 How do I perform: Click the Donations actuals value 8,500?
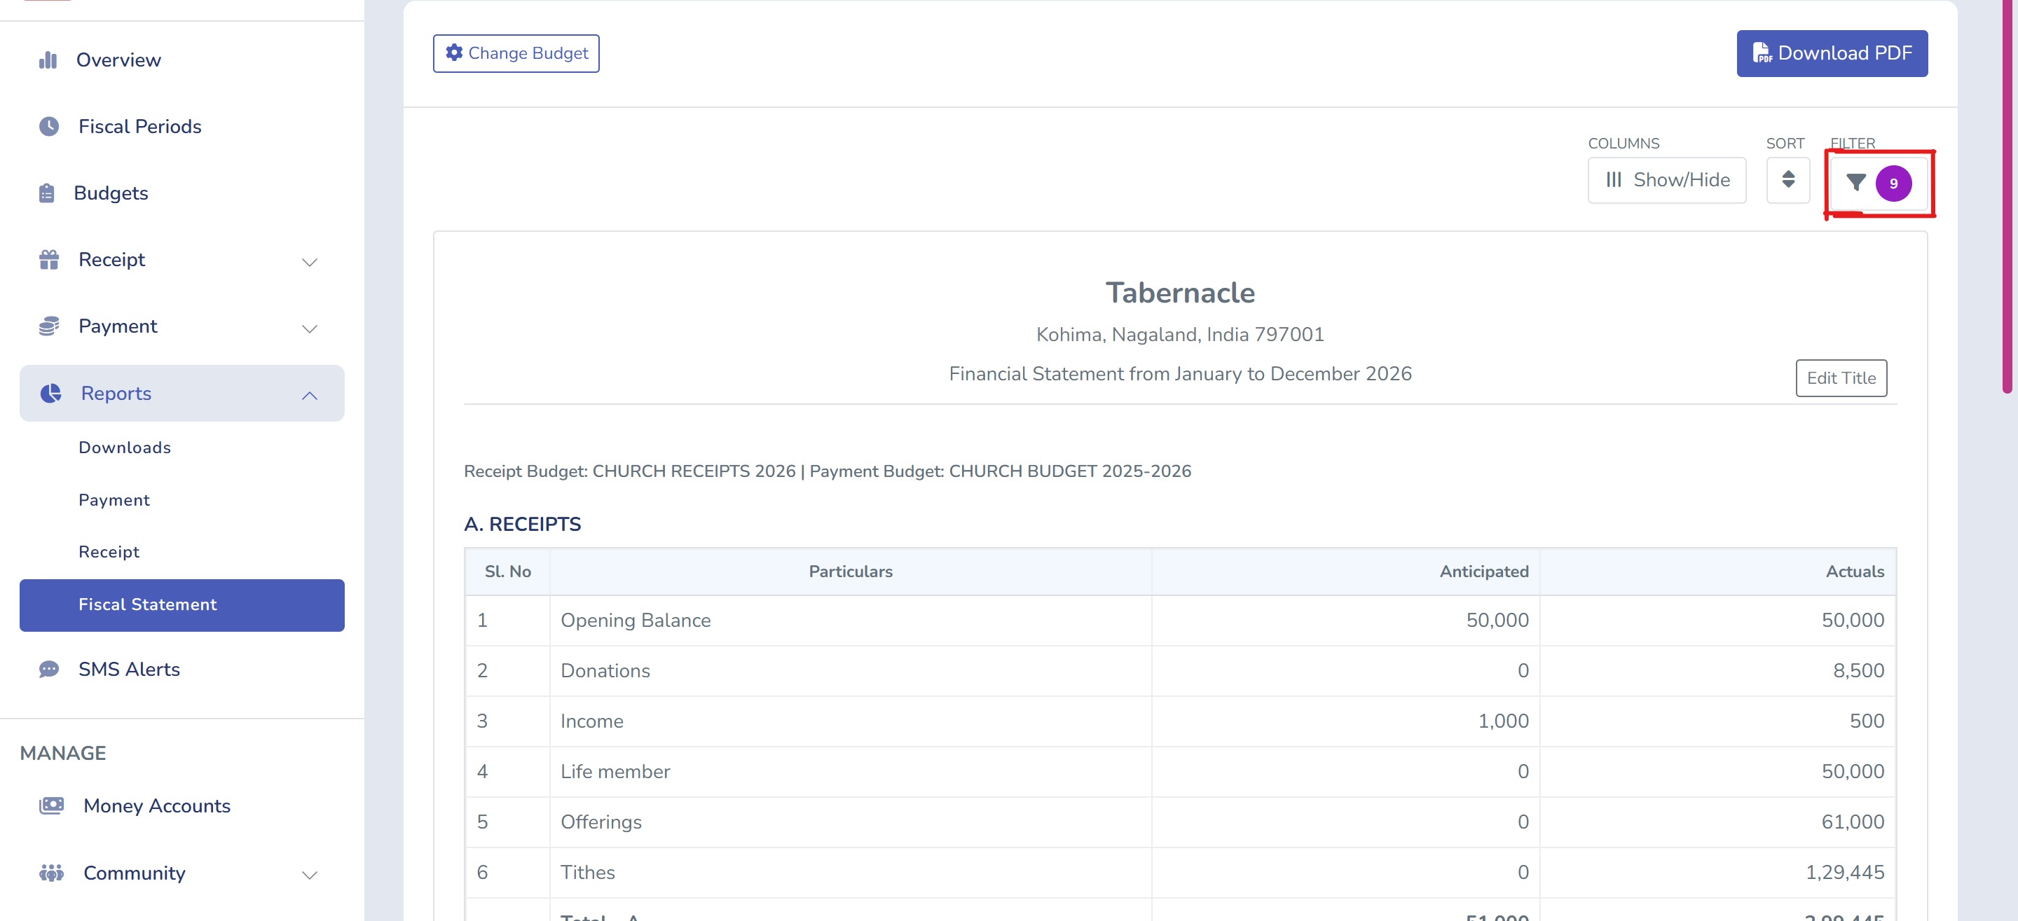pos(1858,671)
